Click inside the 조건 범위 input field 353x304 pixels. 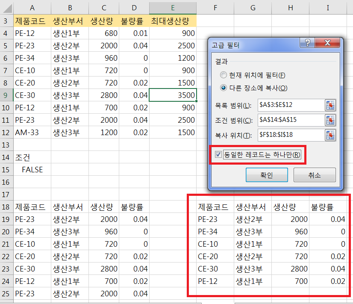[290, 120]
